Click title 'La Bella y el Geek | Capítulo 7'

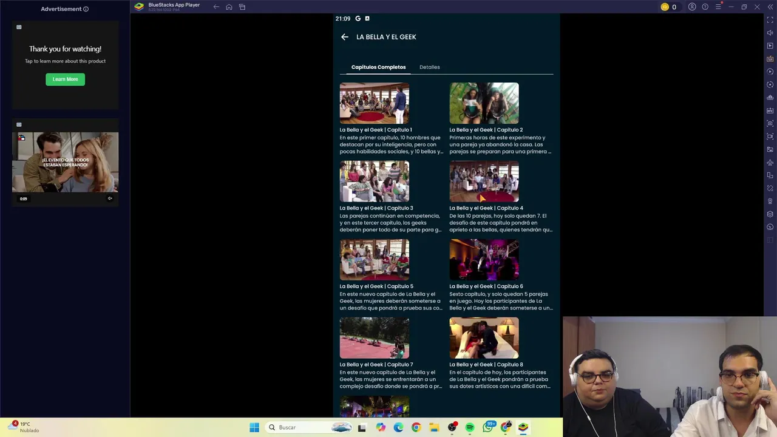[x=376, y=365]
